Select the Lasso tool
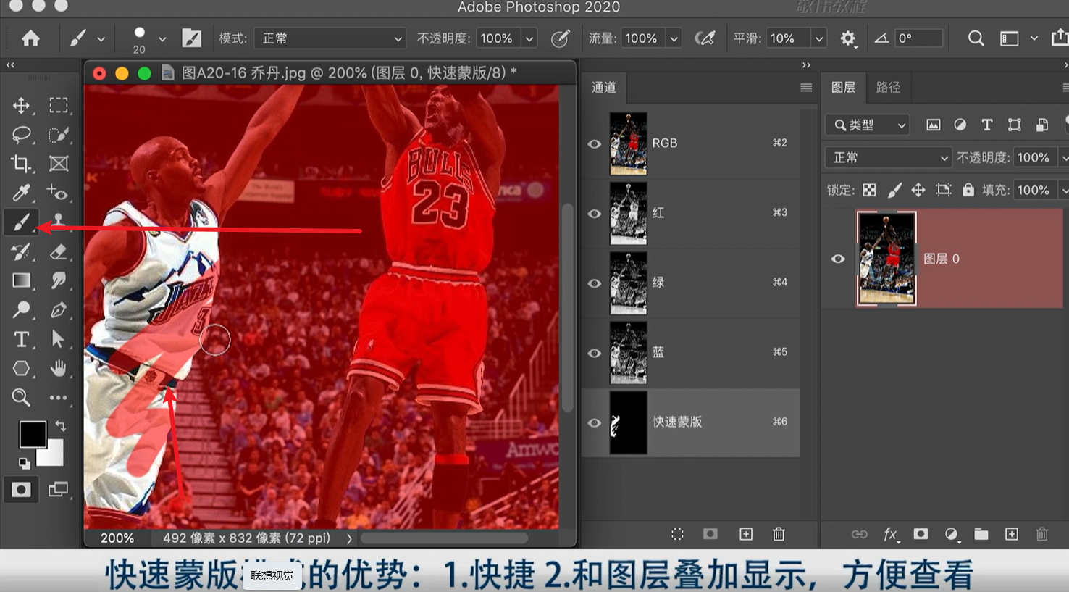Screen dimensions: 1069x592 tap(21, 135)
